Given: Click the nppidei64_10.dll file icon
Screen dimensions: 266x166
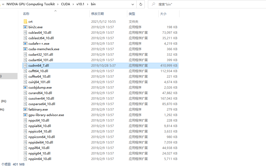Looking at the screenshot, I should pos(25,142).
